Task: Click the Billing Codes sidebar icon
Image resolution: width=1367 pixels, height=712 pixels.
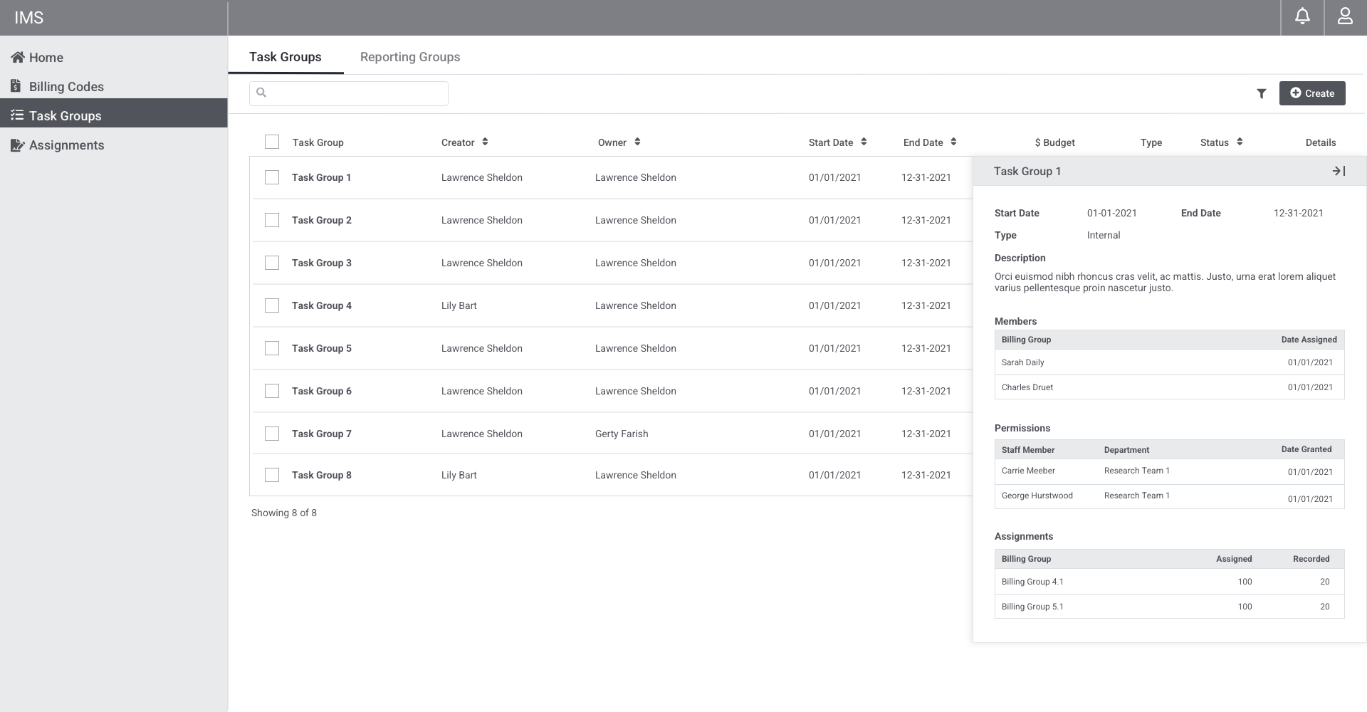Action: pos(16,86)
